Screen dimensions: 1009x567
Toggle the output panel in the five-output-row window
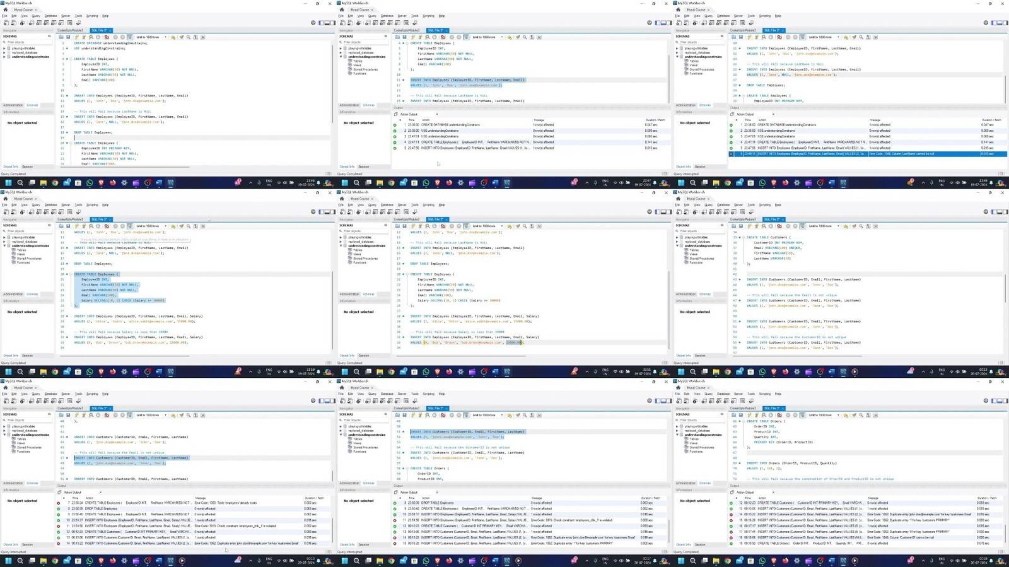[x=663, y=23]
